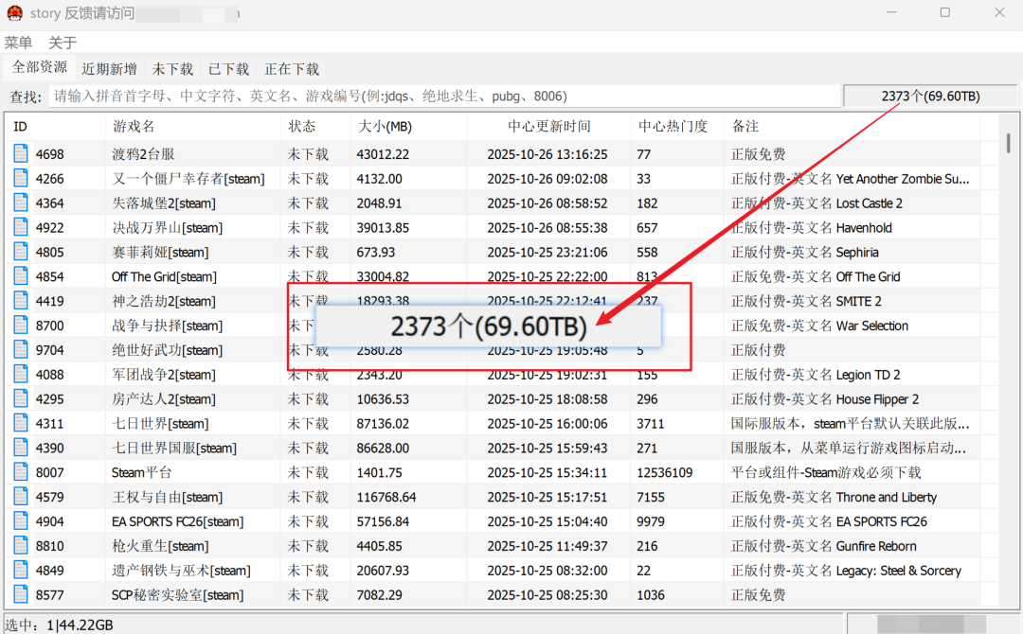Click the file icon beside ID 4266
Image resolution: width=1023 pixels, height=634 pixels.
[22, 178]
